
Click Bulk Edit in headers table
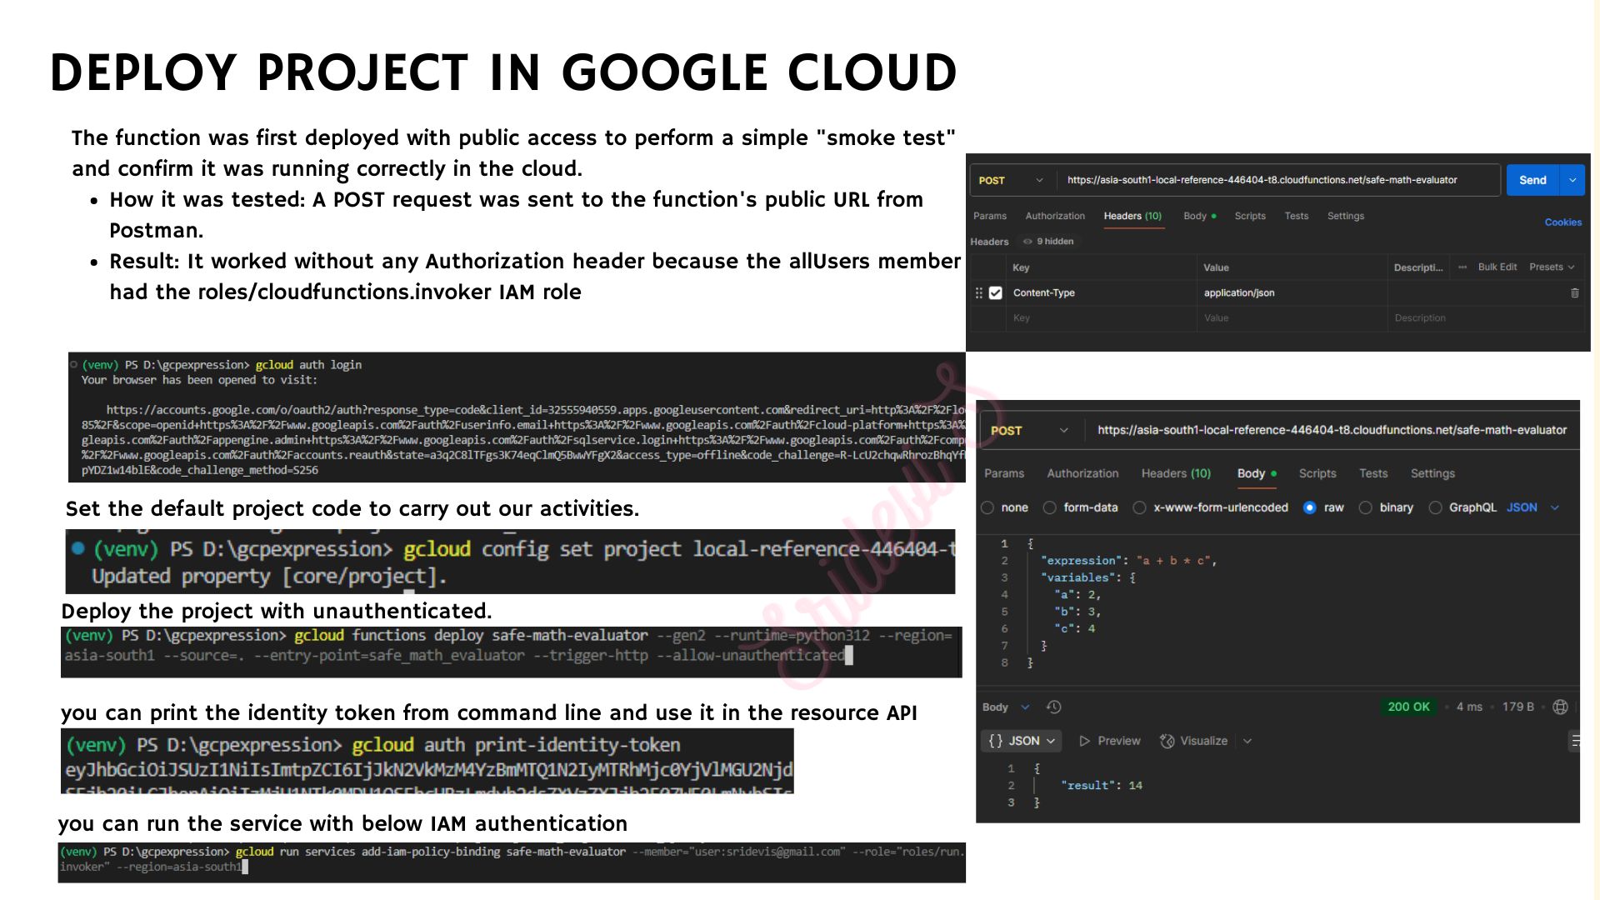click(1497, 267)
